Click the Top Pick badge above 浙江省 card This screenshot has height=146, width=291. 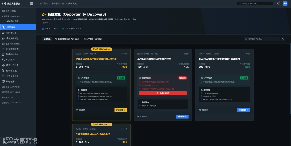tap(102, 49)
